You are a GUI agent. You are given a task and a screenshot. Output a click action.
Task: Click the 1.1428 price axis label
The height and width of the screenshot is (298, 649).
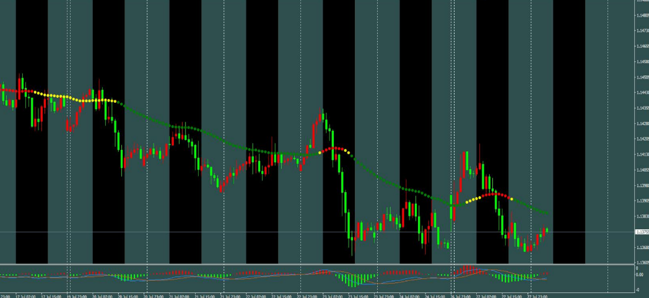click(x=643, y=124)
